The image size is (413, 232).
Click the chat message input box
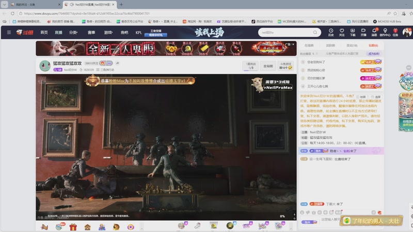[x=329, y=220]
